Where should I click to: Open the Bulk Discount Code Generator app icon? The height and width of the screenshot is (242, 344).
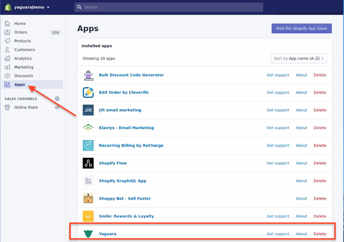(88, 75)
